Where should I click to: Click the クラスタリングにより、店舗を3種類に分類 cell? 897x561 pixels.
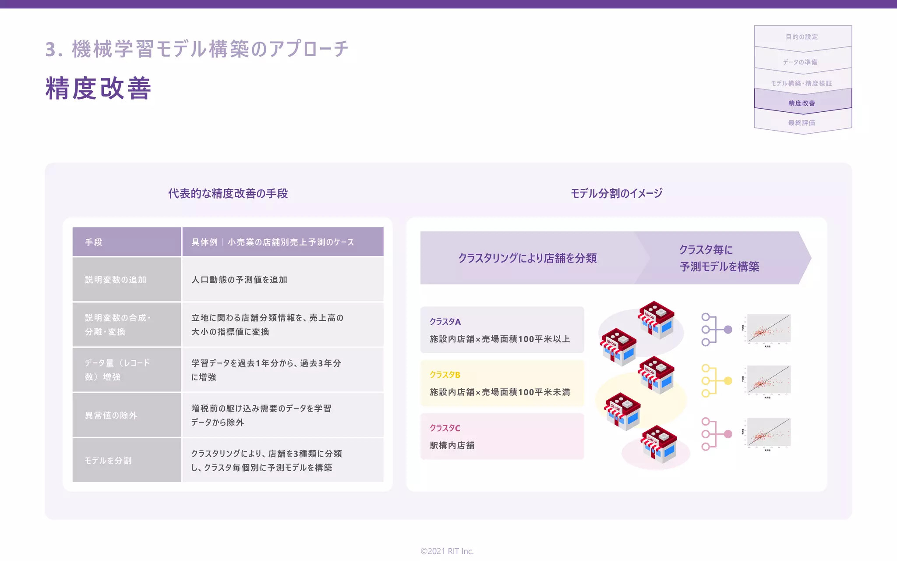point(283,460)
